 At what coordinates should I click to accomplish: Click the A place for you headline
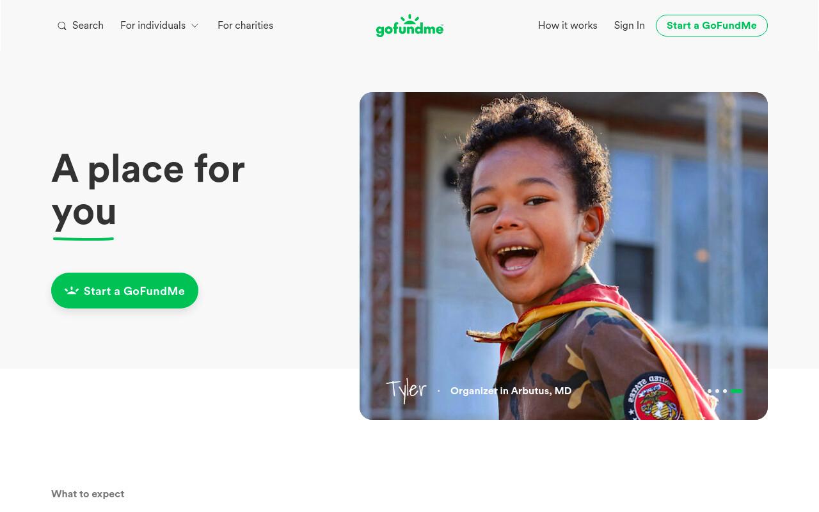(x=148, y=190)
